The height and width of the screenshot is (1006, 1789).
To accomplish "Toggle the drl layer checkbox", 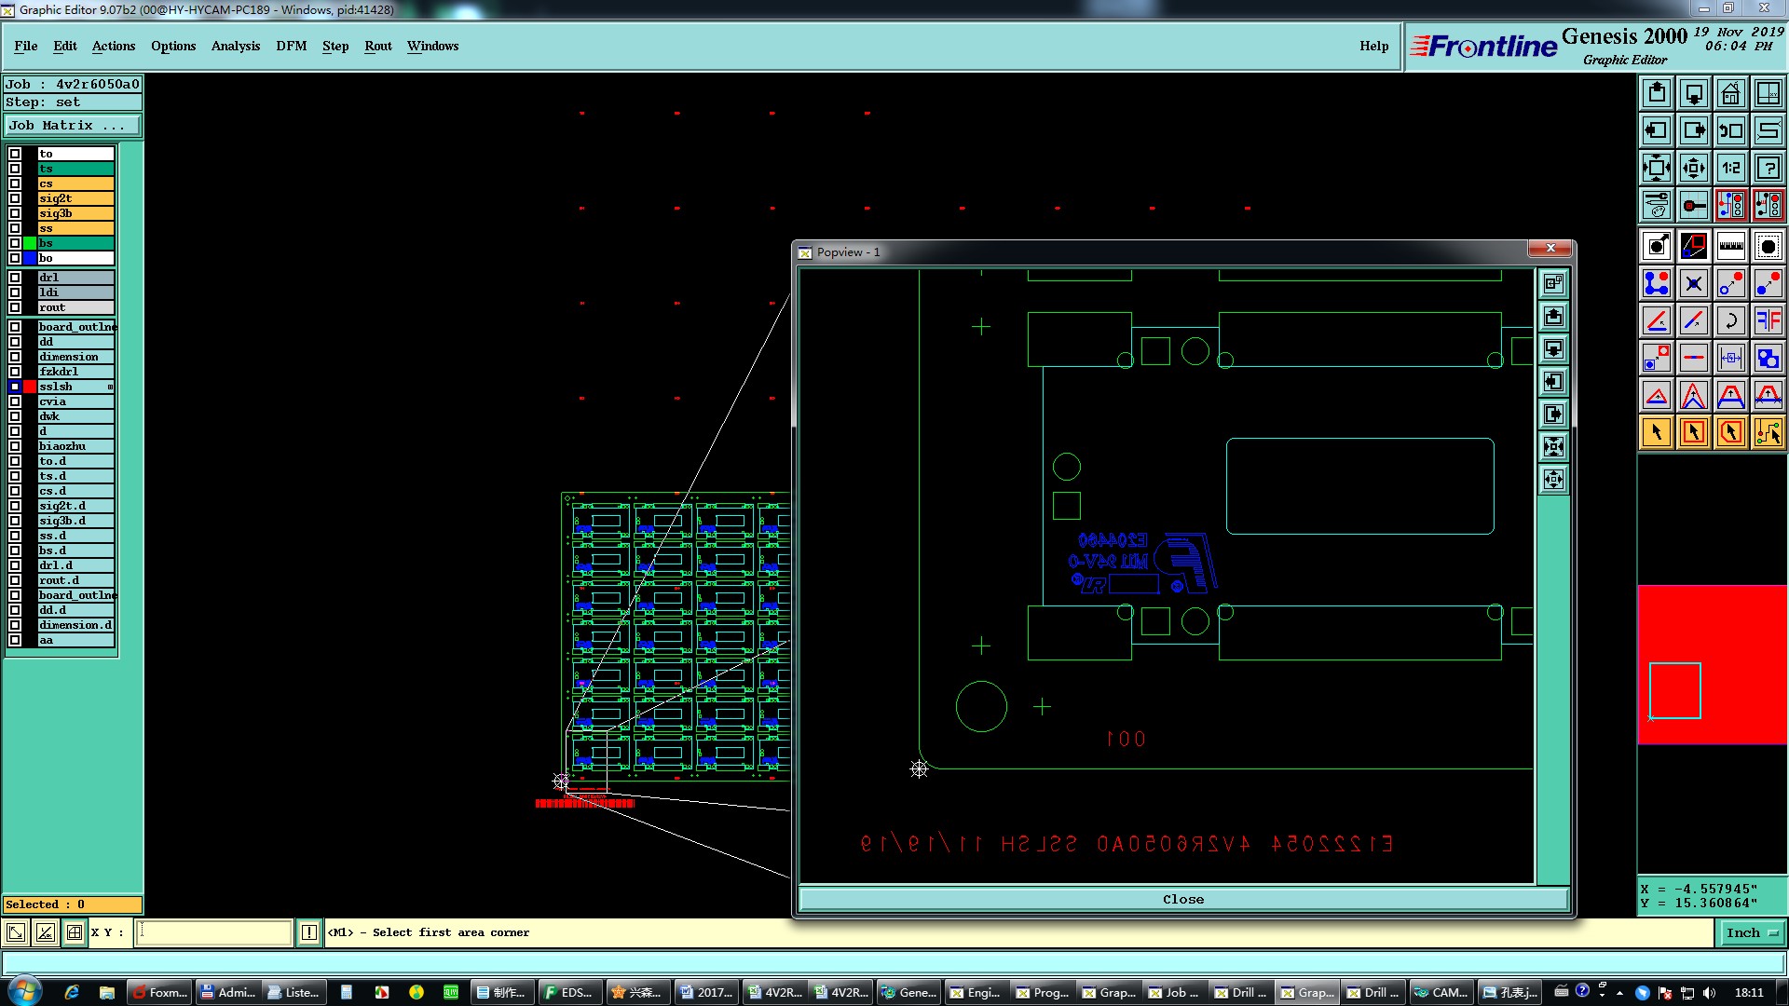I will (15, 278).
